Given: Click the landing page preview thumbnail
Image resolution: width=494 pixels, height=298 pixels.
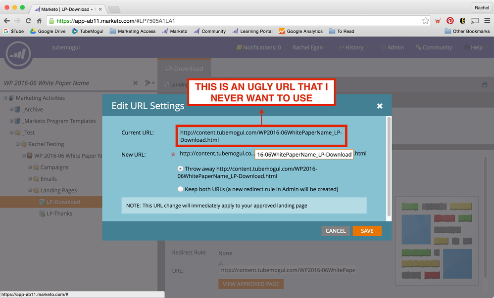Looking at the screenshot, I should click(437, 240).
